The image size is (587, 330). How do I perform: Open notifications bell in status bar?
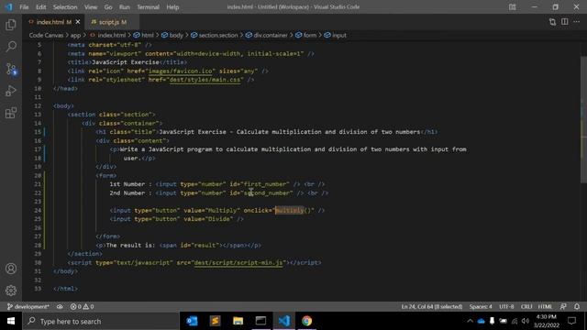pos(577,306)
